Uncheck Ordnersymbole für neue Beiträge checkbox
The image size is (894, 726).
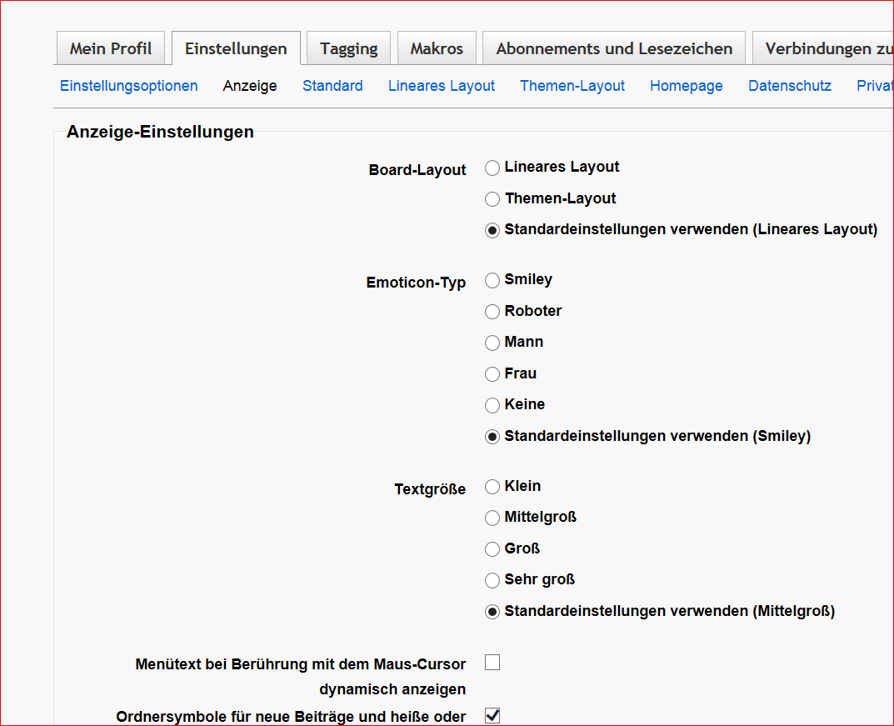coord(492,715)
